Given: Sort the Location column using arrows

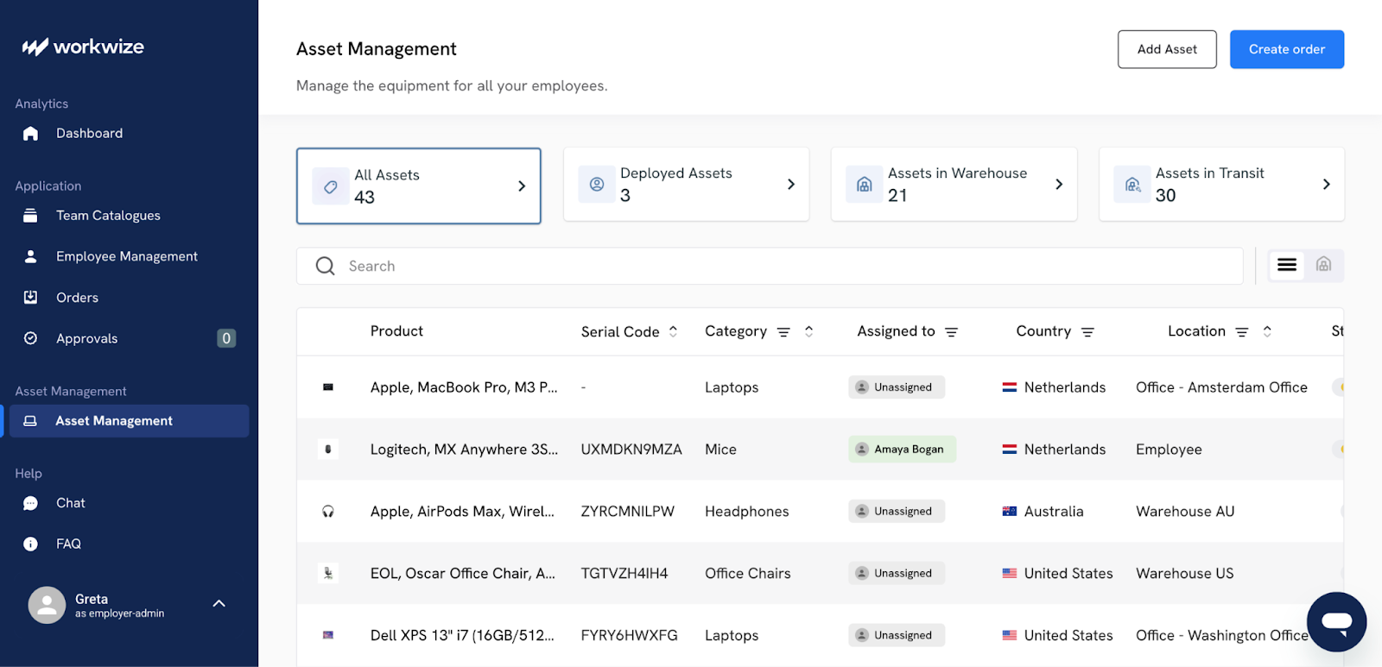Looking at the screenshot, I should (1267, 331).
